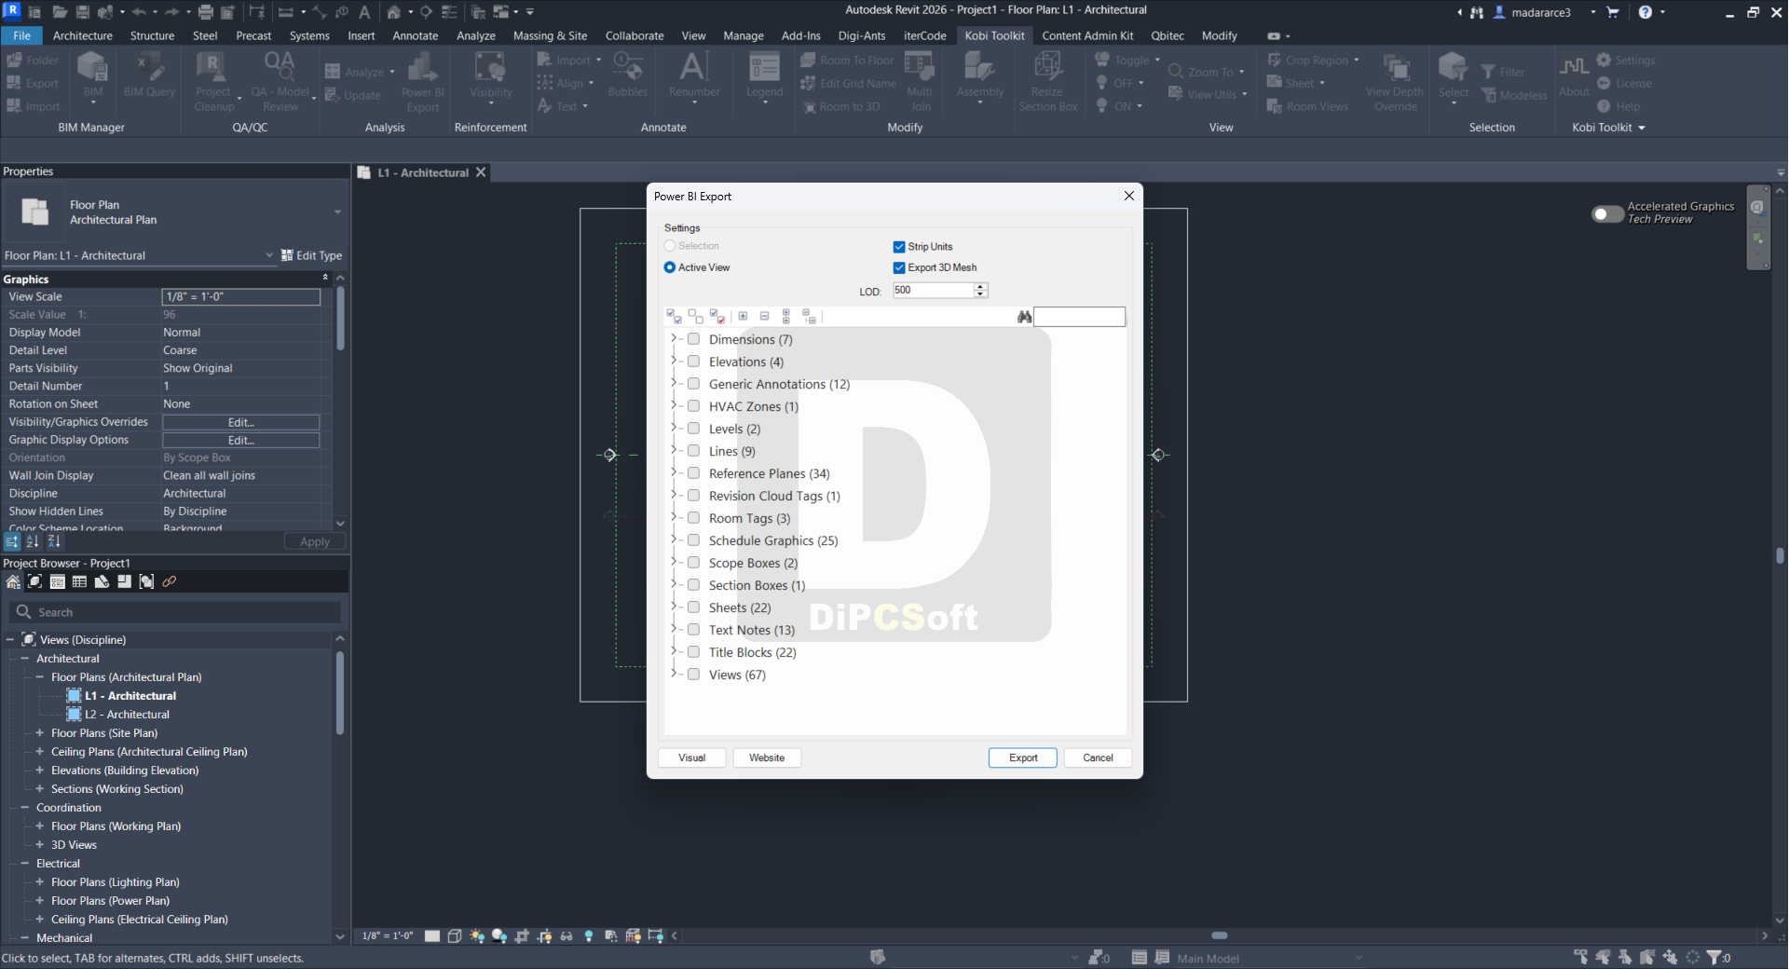Open the Content Admin Kit ribbon tab
This screenshot has height=969, width=1789.
coord(1087,35)
